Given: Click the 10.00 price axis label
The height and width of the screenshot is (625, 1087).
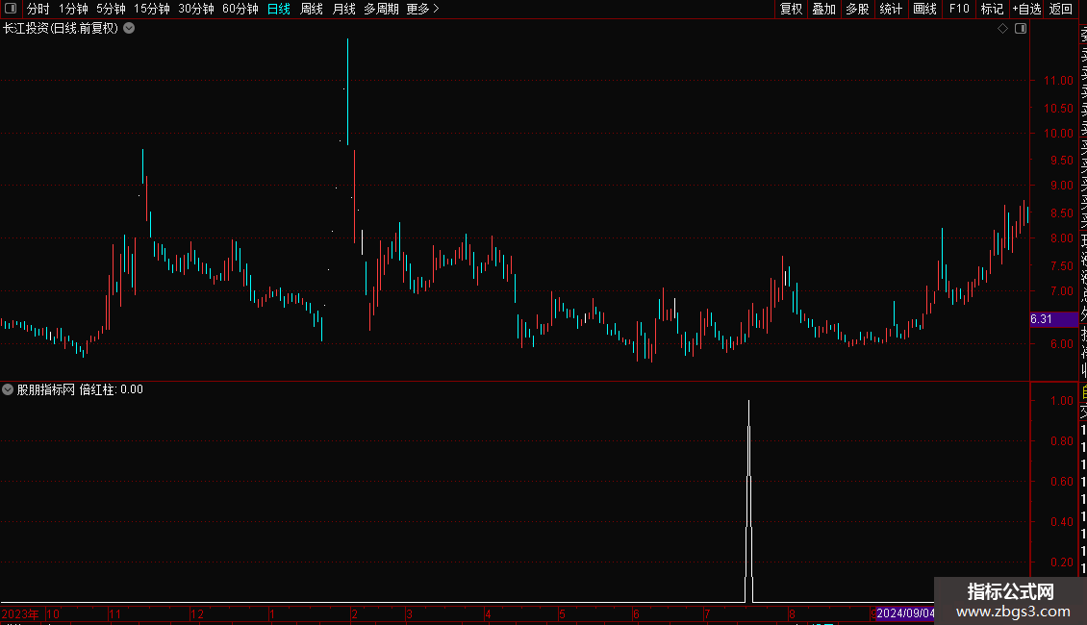Looking at the screenshot, I should (1058, 133).
